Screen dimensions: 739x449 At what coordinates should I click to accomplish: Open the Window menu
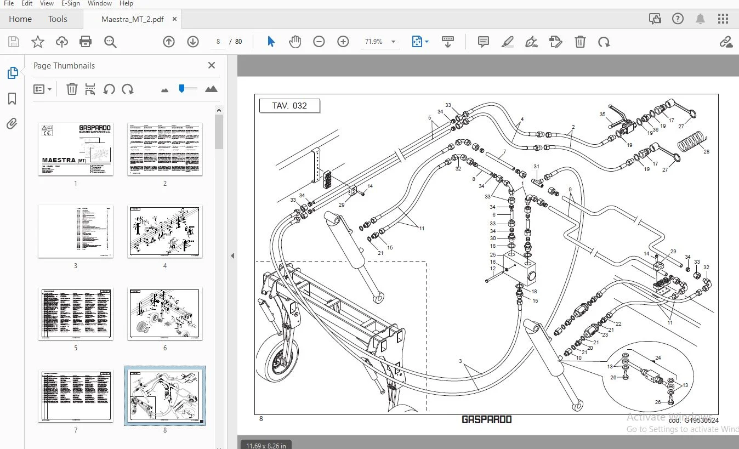pos(100,3)
